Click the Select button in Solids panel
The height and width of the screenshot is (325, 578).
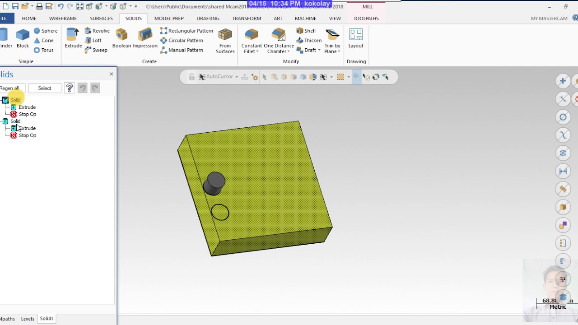[44, 88]
